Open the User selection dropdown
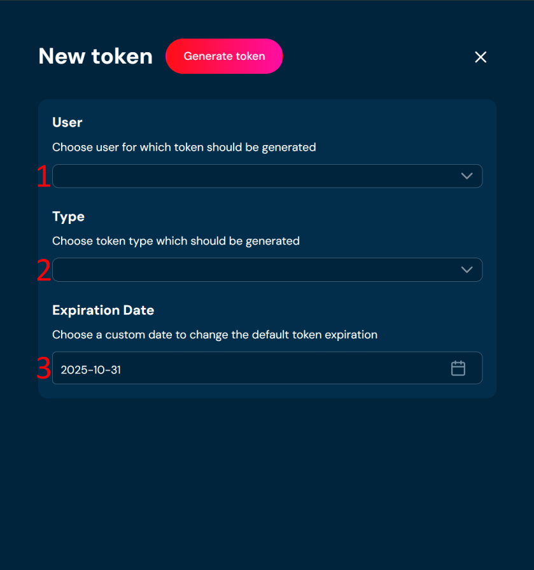 click(255, 176)
